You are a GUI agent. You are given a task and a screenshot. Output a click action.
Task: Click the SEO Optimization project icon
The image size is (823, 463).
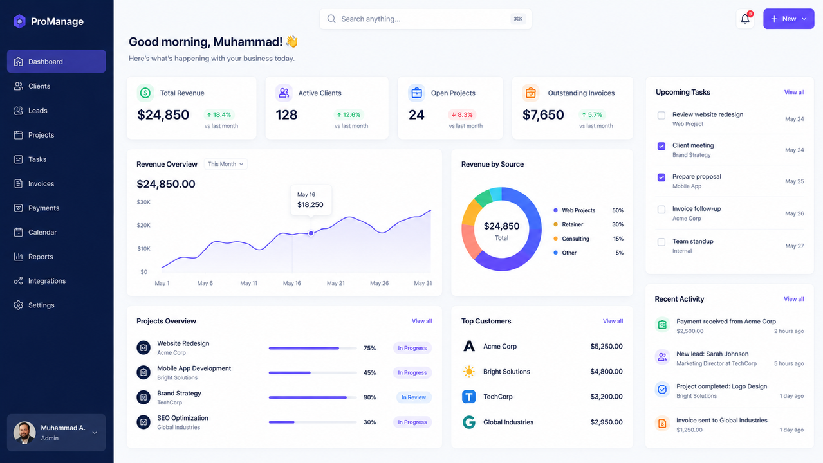pyautogui.click(x=143, y=422)
